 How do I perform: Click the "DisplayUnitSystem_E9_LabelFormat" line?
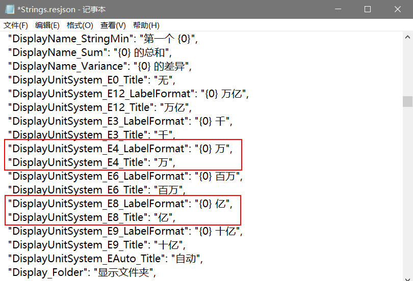click(125, 231)
